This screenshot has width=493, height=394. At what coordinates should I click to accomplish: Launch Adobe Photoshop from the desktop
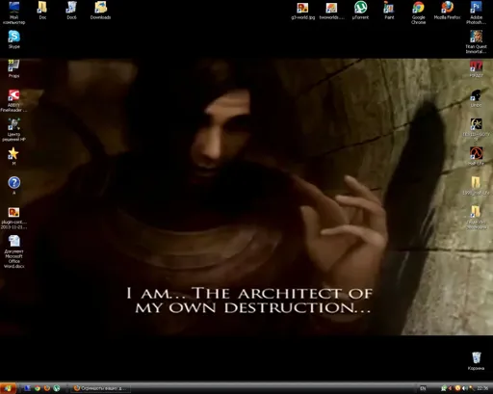(476, 13)
